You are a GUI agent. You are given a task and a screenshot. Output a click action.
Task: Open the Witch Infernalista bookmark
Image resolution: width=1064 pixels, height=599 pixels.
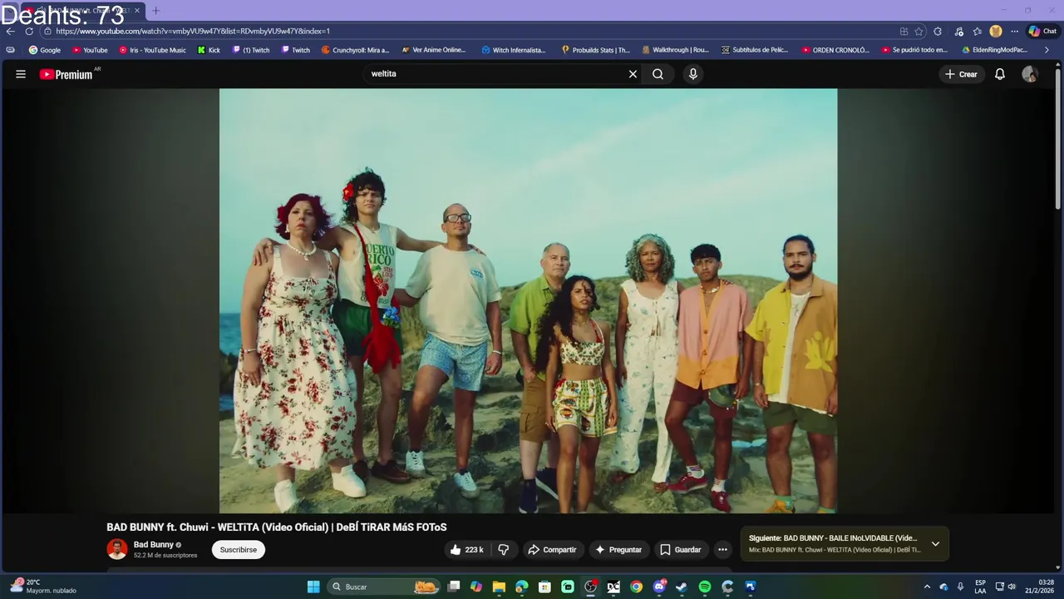tap(514, 50)
